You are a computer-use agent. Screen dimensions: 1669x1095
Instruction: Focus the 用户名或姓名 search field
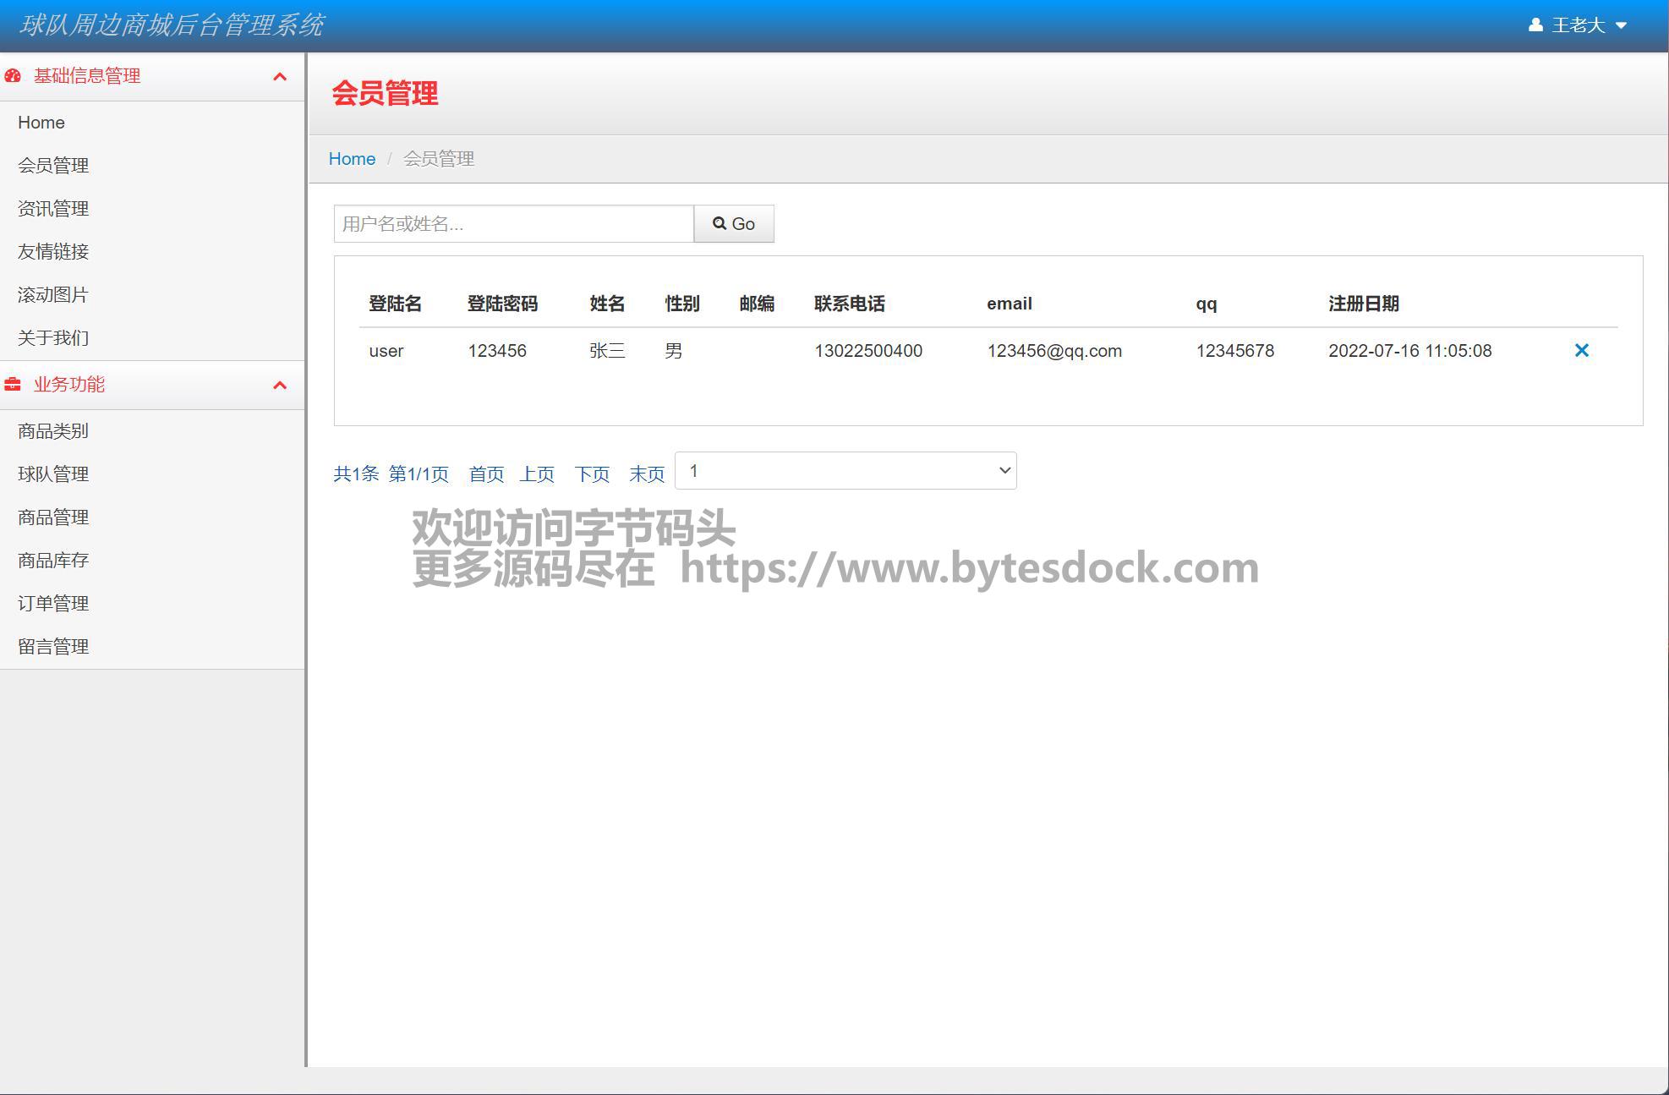(513, 224)
